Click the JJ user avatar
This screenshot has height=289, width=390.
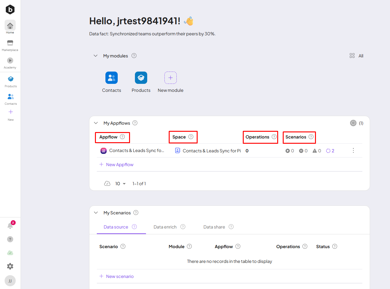[x=10, y=281]
